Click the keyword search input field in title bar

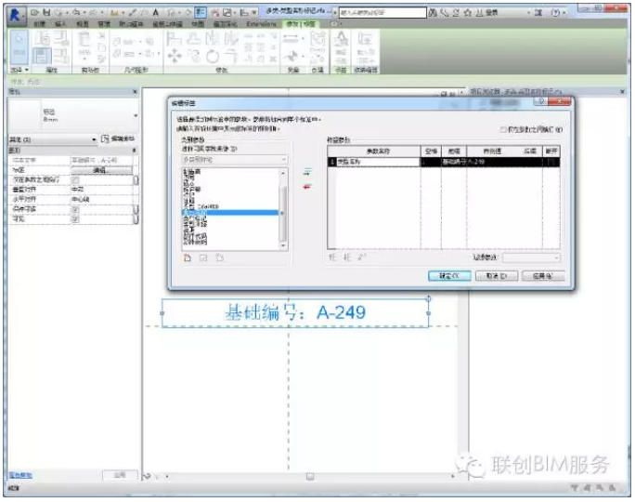(x=382, y=13)
